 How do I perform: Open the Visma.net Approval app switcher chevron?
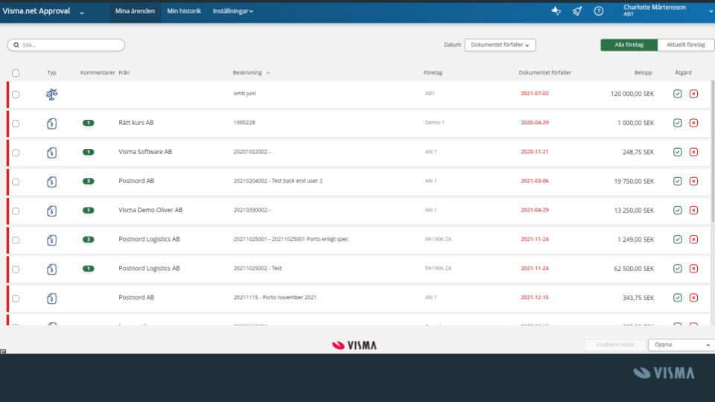click(x=82, y=13)
